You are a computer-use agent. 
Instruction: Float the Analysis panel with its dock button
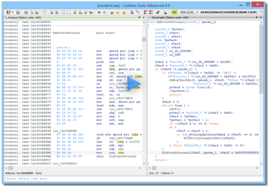(x=139, y=18)
